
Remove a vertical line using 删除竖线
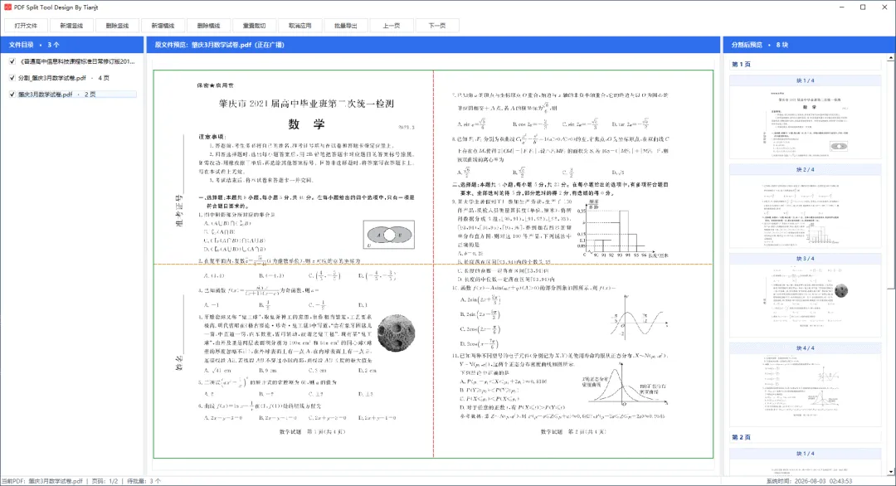(x=117, y=26)
